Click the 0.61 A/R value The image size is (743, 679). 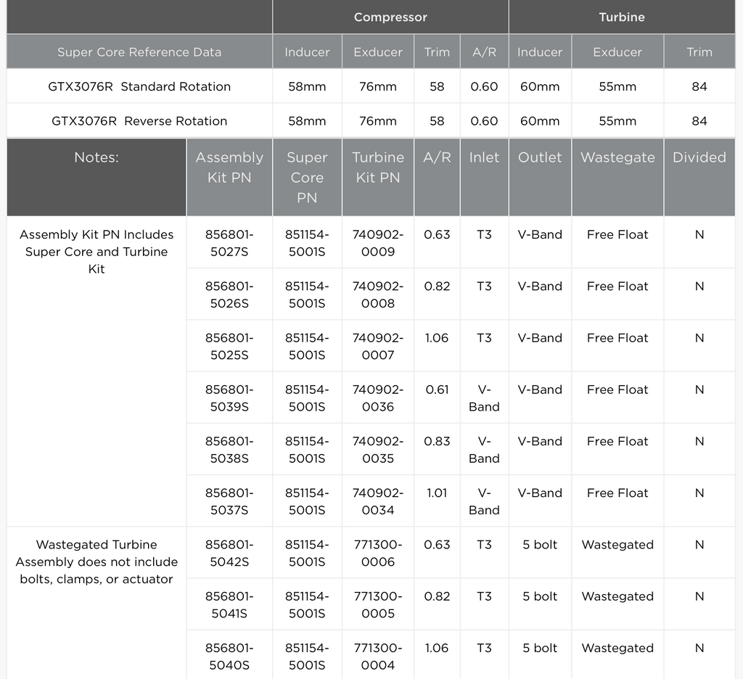click(437, 390)
